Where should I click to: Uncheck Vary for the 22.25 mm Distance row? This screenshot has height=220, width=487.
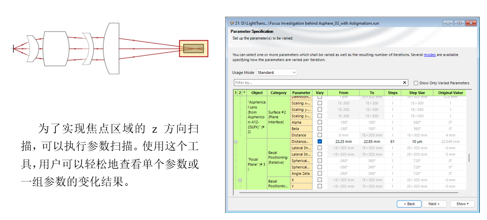coord(320,142)
